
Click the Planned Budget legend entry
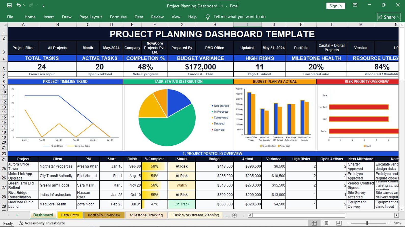tap(268, 146)
